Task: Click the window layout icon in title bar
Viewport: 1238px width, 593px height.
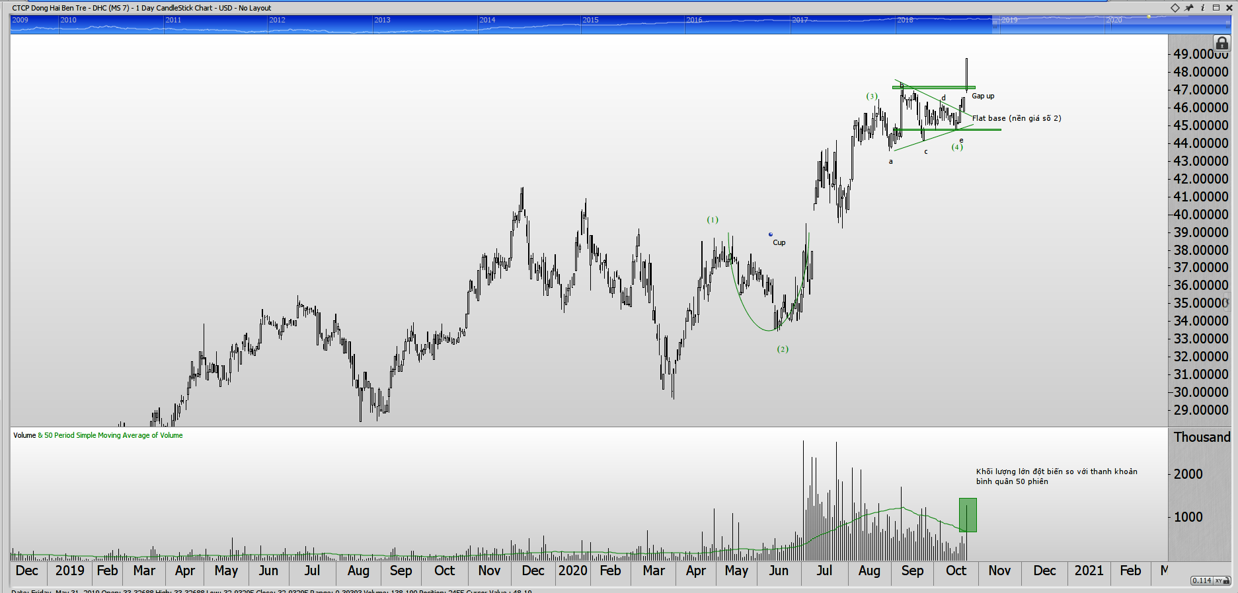Action: click(x=1216, y=8)
